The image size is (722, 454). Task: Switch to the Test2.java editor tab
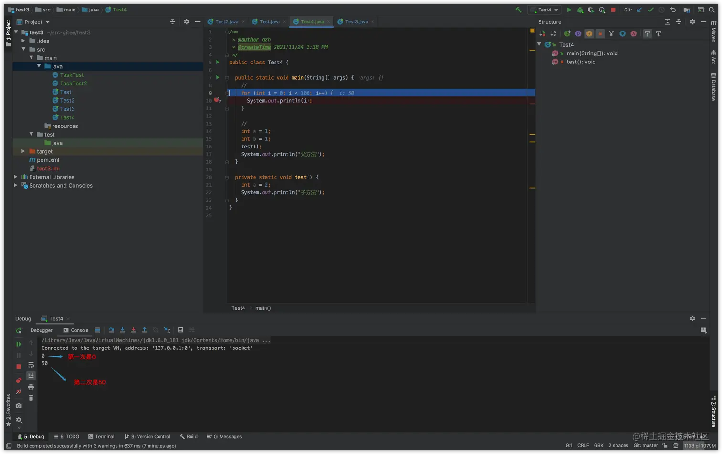tap(226, 21)
